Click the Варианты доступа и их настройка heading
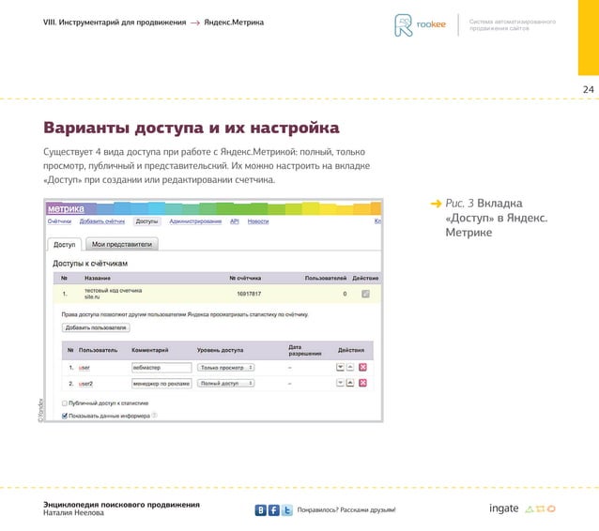This screenshot has width=599, height=531. point(192,128)
